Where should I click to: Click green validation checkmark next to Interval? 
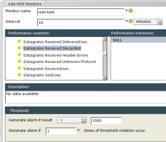click(130, 21)
